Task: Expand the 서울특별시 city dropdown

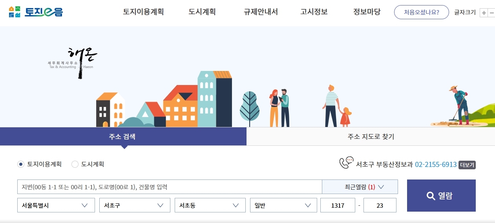Action: 56,205
